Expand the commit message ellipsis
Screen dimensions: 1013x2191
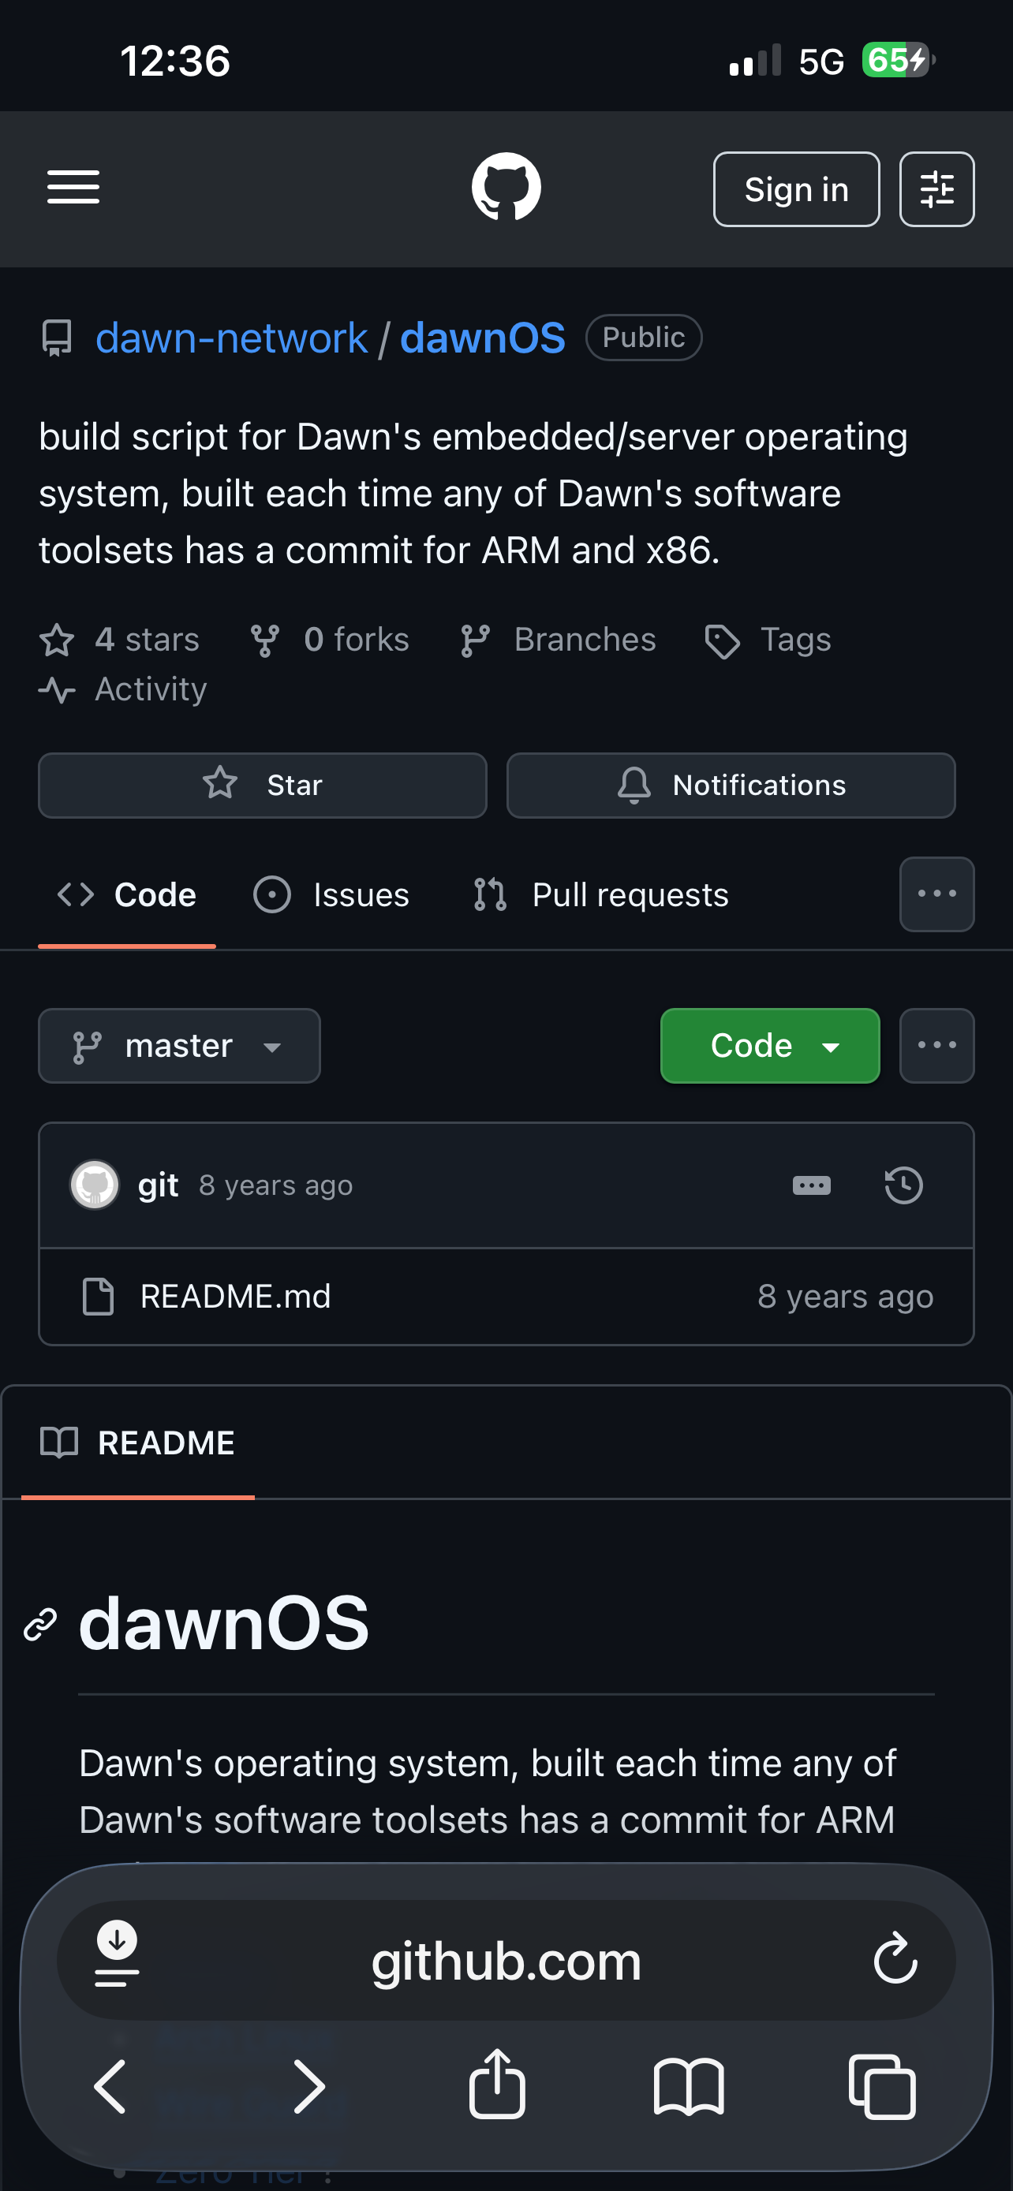pos(811,1185)
